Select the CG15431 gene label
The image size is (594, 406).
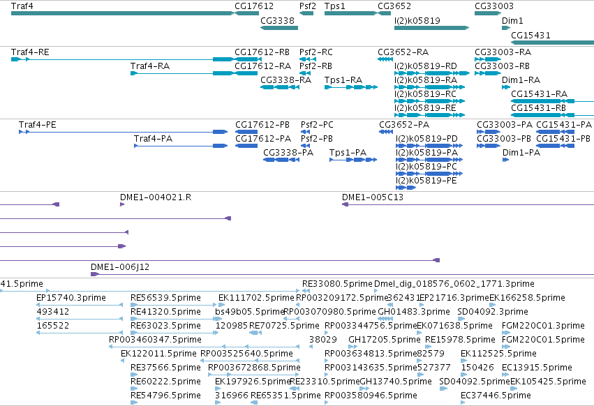click(530, 35)
